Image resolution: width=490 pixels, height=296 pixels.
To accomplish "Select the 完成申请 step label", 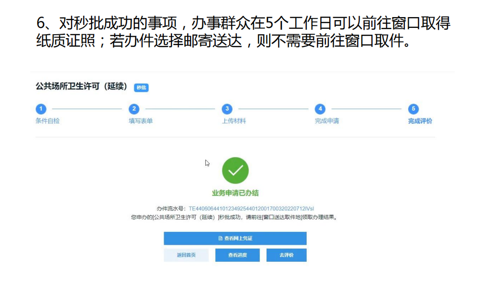I will click(x=327, y=121).
